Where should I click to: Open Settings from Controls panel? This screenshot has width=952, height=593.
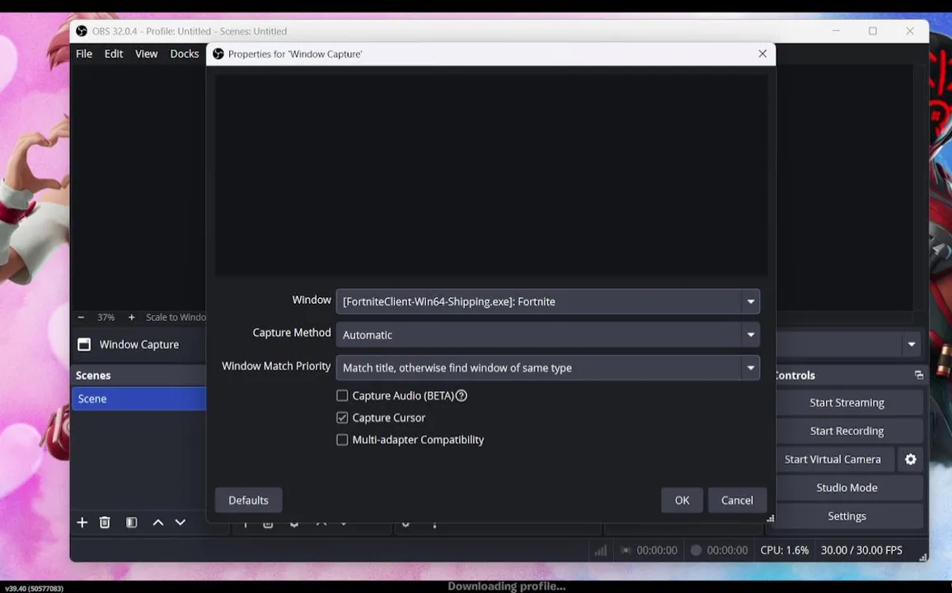click(x=846, y=516)
